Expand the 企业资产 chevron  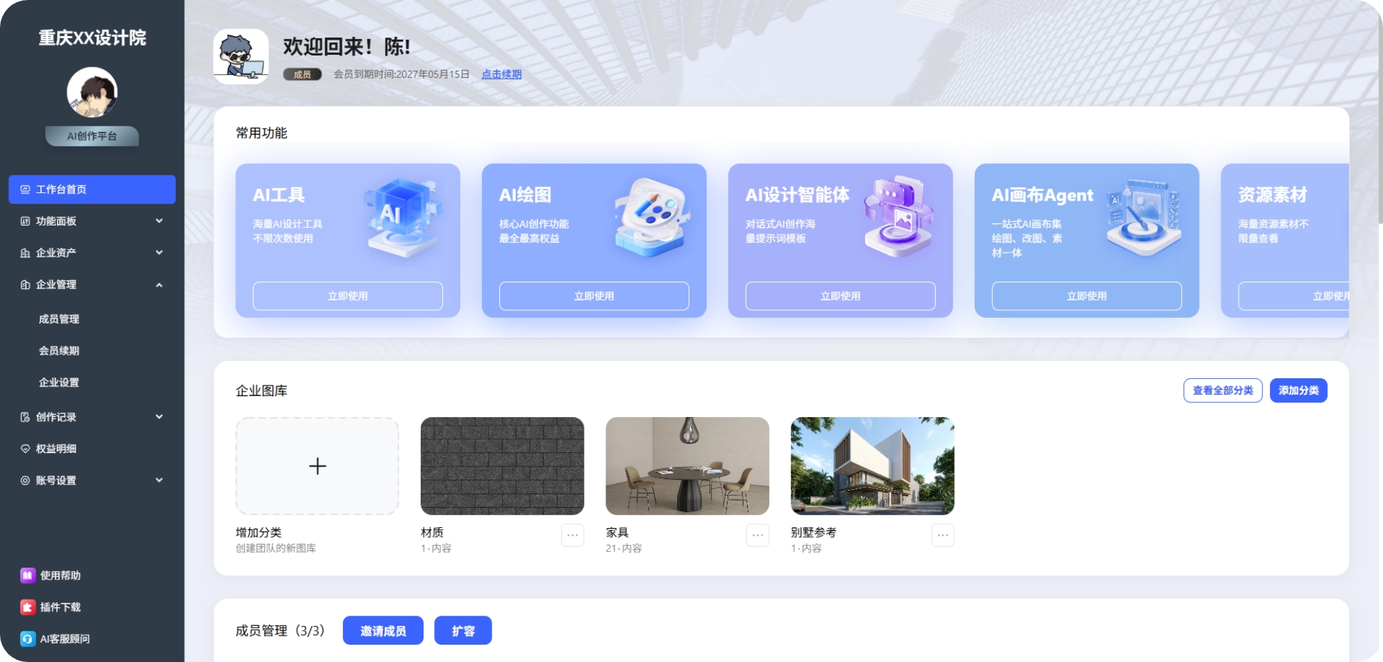pos(159,253)
